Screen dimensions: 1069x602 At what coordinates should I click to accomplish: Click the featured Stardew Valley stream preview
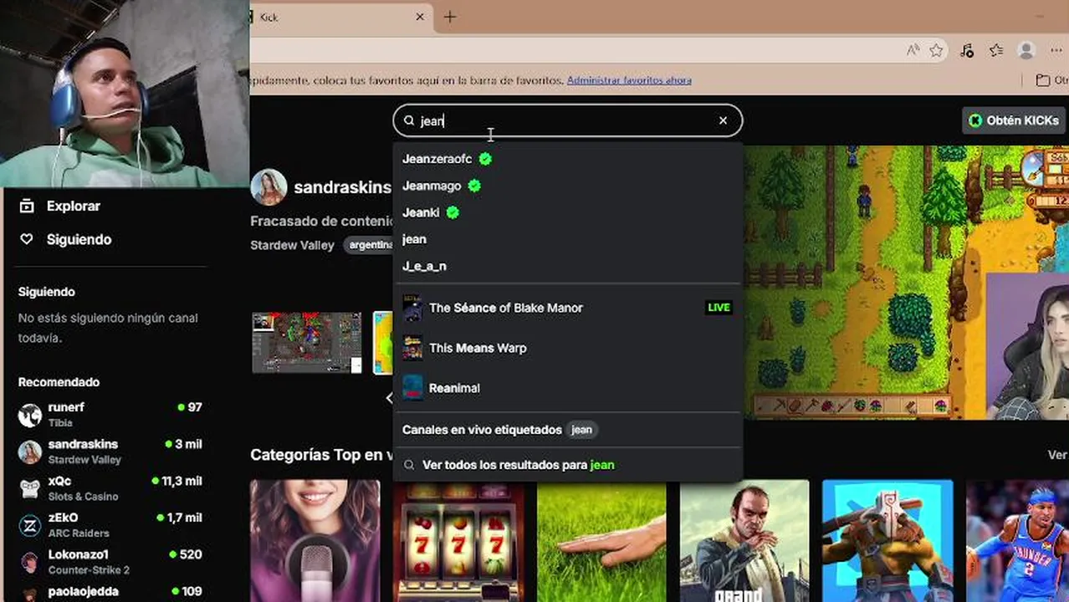906,283
